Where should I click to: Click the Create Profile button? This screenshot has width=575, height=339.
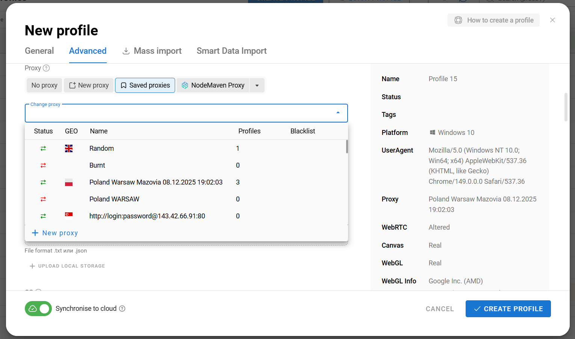point(508,309)
